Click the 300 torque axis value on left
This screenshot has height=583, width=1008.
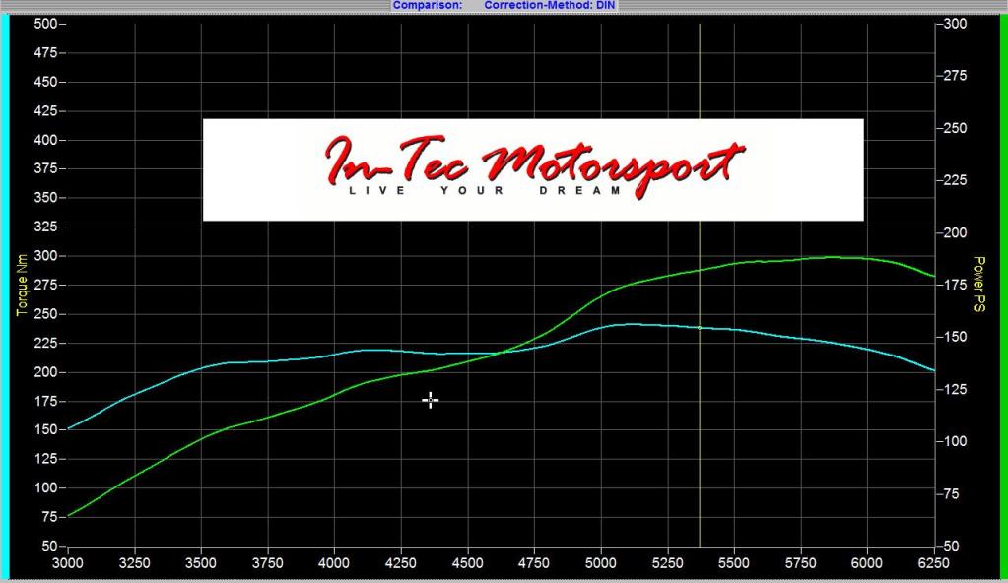click(x=45, y=256)
